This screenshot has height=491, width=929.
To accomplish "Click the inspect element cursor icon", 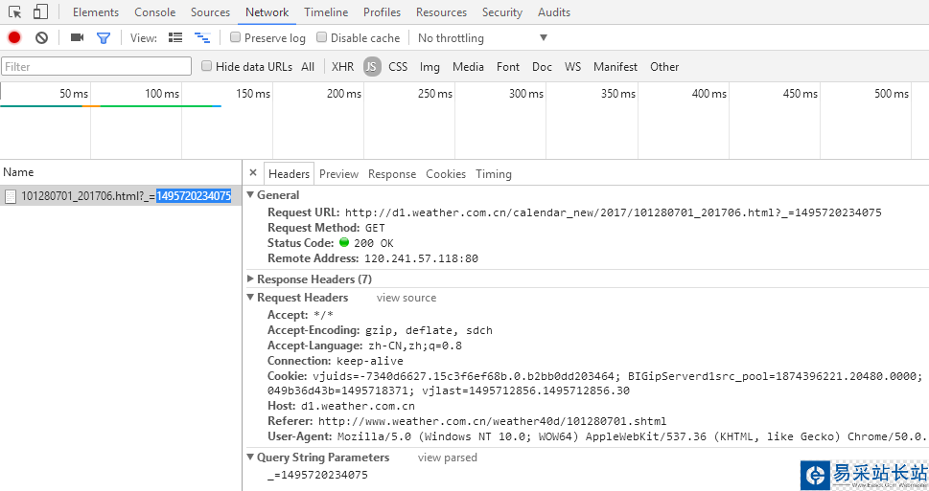I will coord(15,12).
